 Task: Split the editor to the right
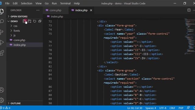click(x=189, y=10)
